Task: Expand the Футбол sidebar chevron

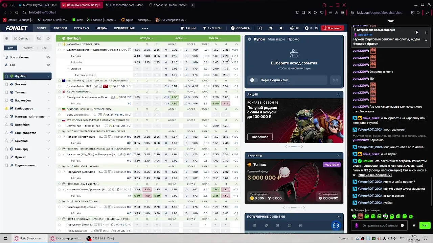Action: click(48, 76)
